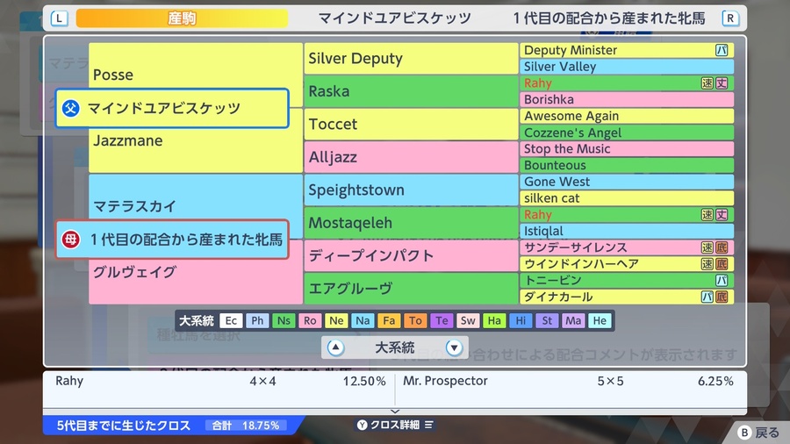Click the Silver Valley cell

[x=627, y=67]
